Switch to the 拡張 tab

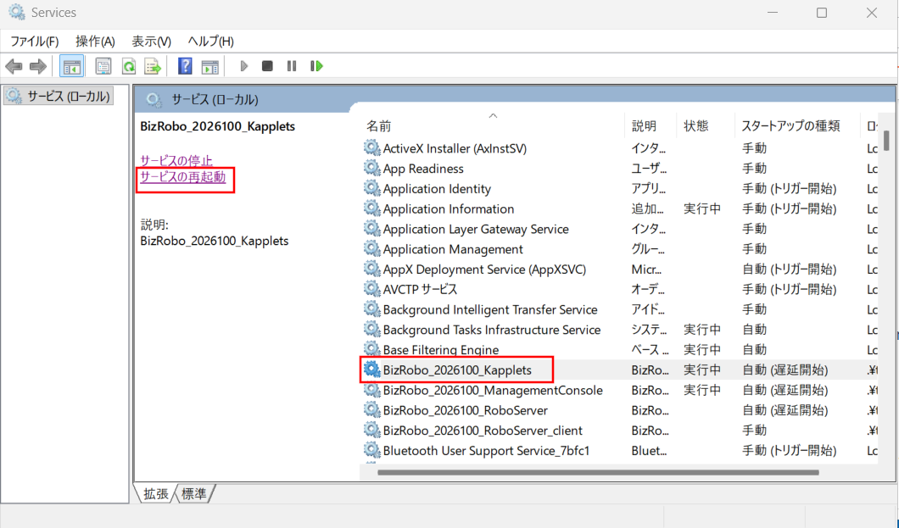coord(155,493)
